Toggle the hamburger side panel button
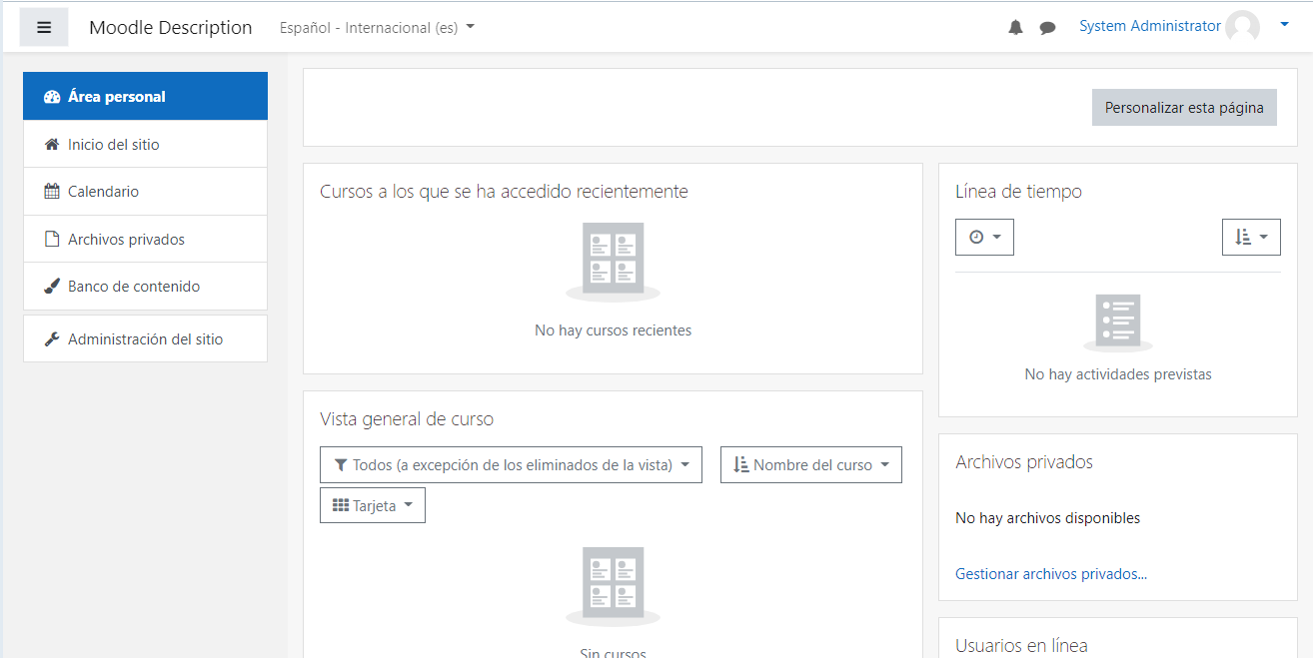Viewport: 1313px width, 658px height. (44, 28)
